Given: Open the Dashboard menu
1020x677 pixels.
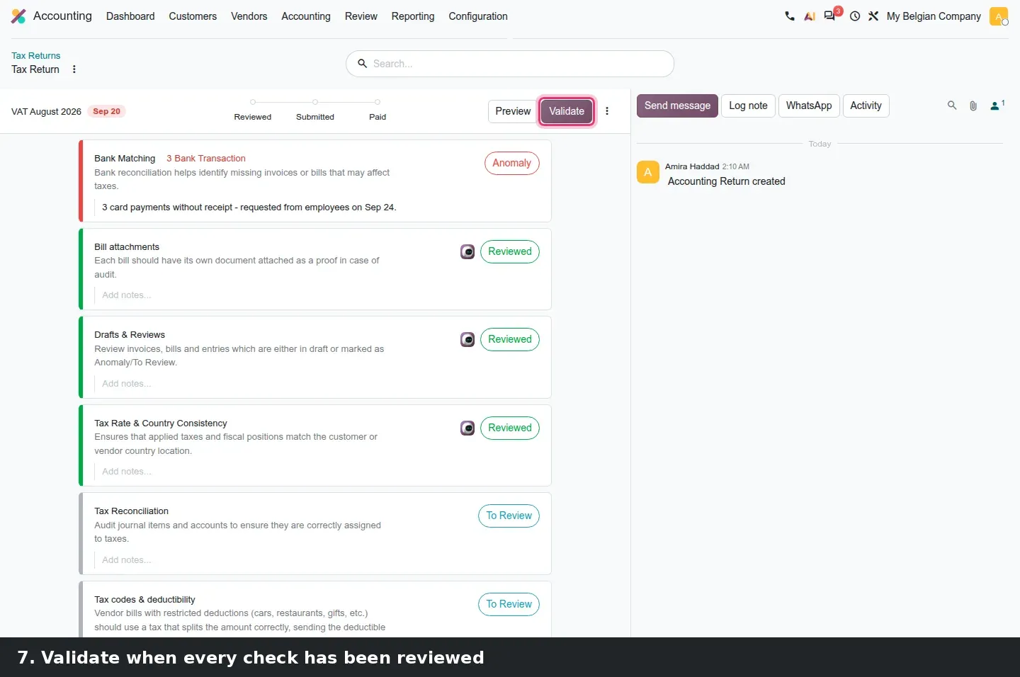Looking at the screenshot, I should pos(130,16).
